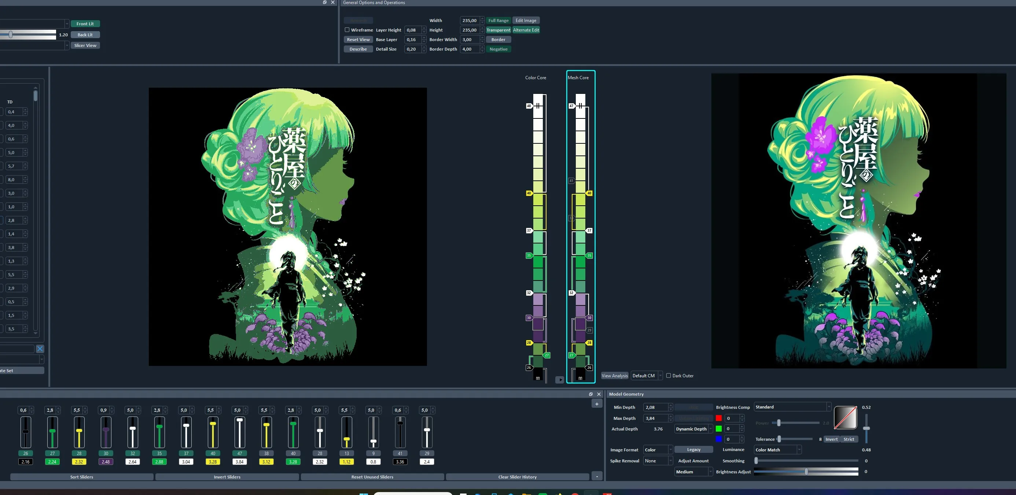Click the Slicer View button
The image size is (1016, 495).
tap(85, 45)
